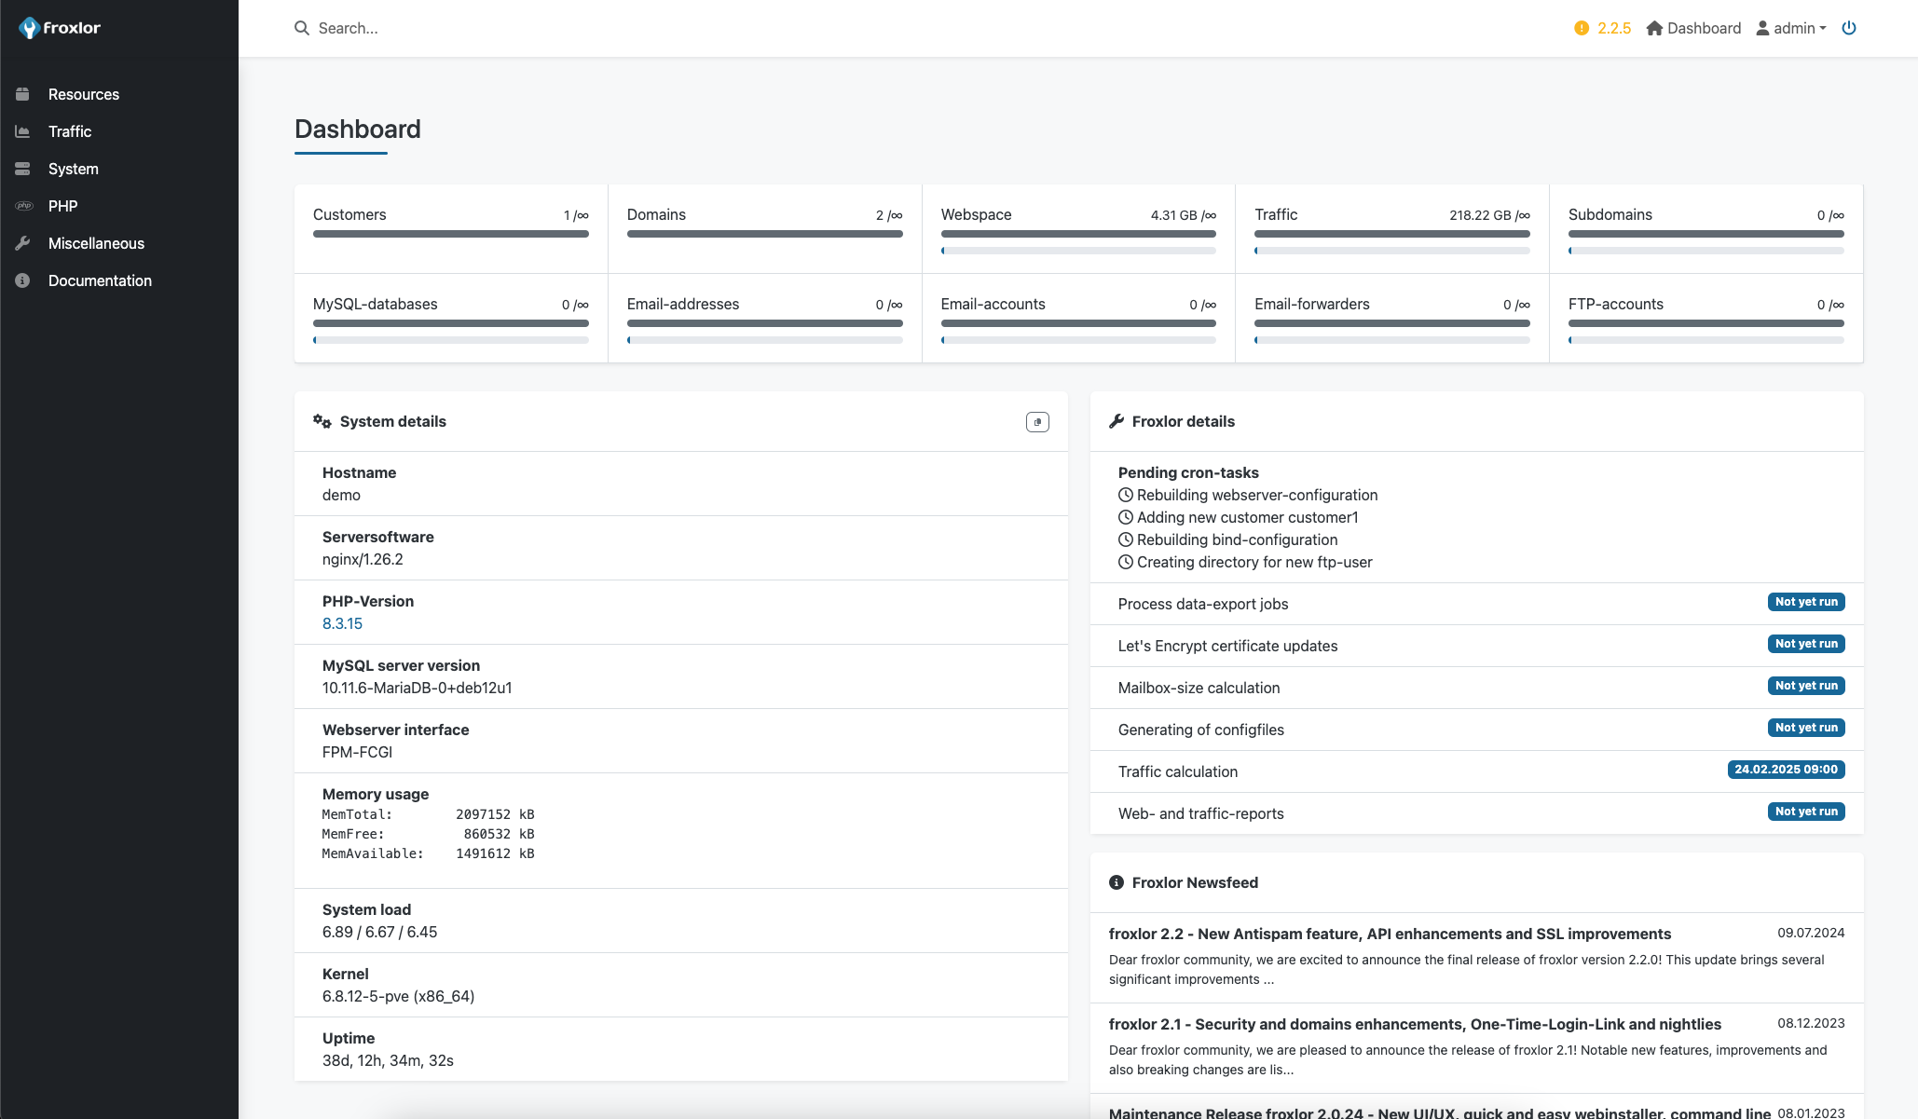Open Dashboard link in top bar
This screenshot has width=1918, height=1119.
(x=1693, y=28)
